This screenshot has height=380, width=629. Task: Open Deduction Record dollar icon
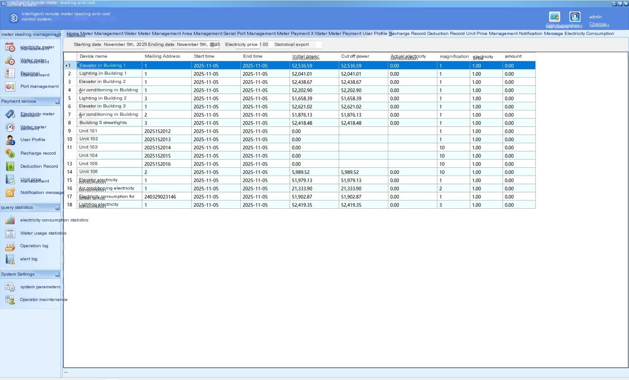(10, 166)
